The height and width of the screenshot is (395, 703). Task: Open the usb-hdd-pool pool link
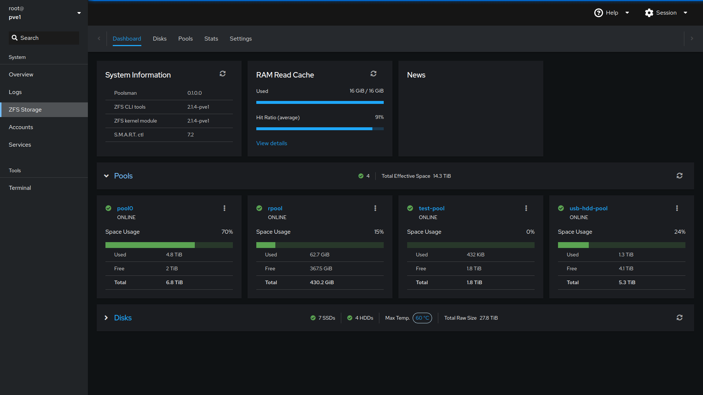point(588,208)
